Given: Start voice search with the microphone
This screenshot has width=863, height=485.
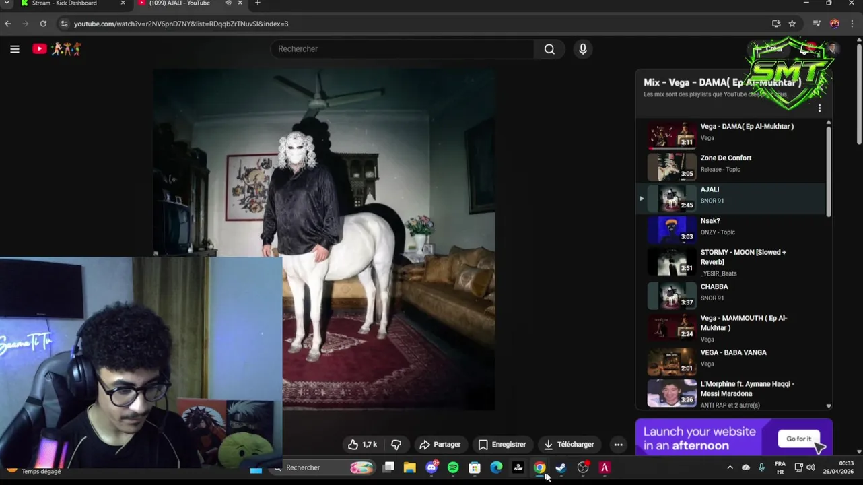Looking at the screenshot, I should [583, 49].
